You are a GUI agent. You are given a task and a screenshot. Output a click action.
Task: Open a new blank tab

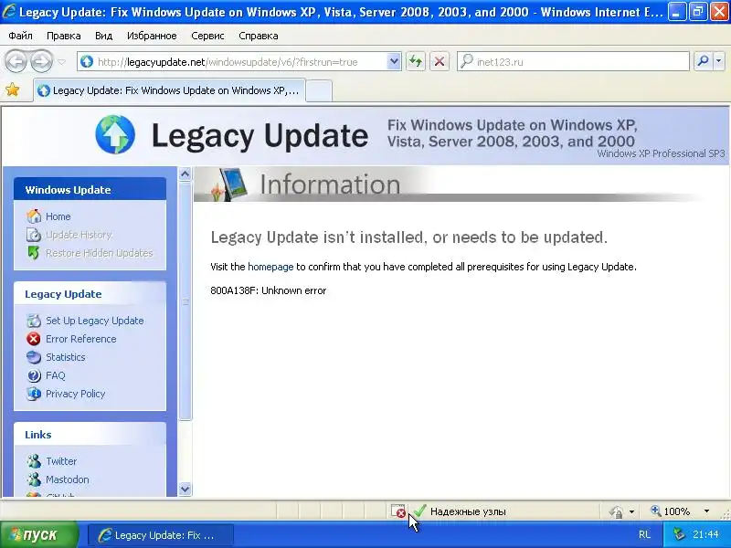(319, 90)
